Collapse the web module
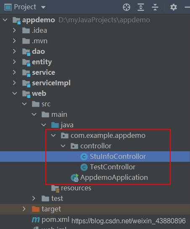Image resolution: width=190 pixels, height=229 pixels. 15,93
